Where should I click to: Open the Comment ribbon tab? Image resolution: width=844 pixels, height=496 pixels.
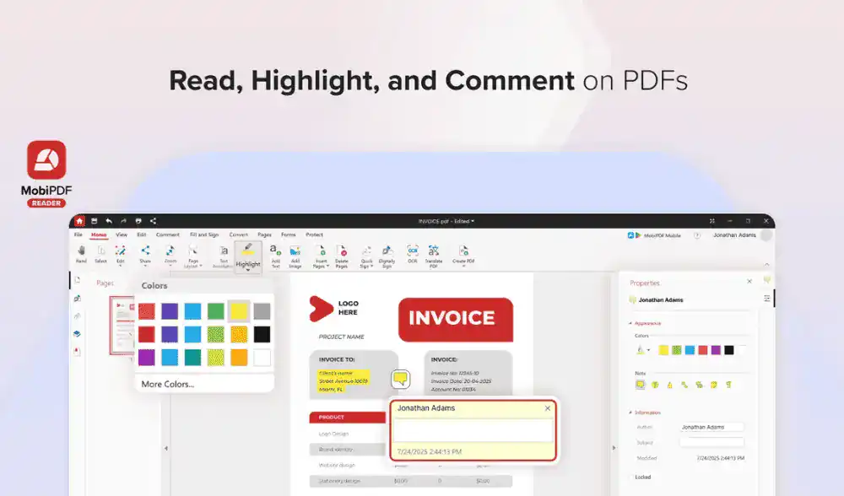[x=167, y=235]
